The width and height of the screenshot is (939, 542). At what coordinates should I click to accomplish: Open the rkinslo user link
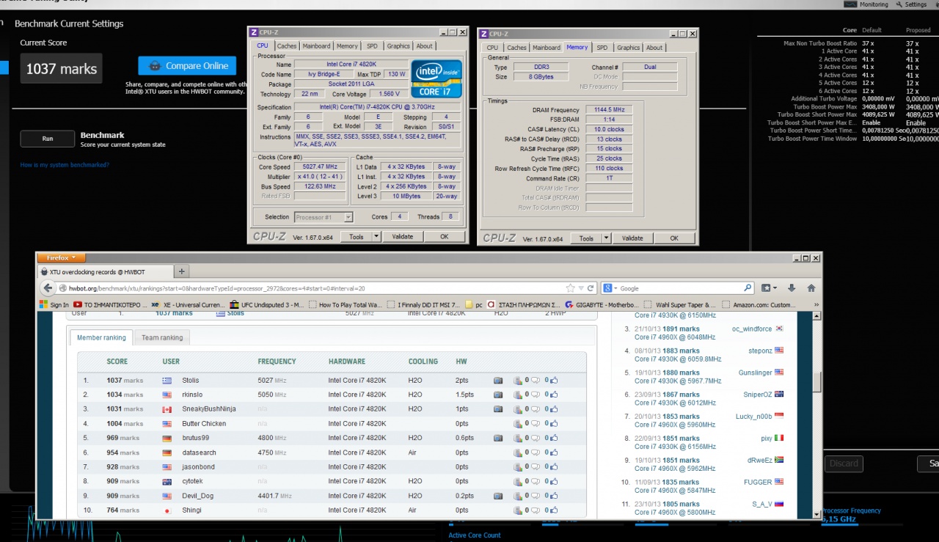192,395
